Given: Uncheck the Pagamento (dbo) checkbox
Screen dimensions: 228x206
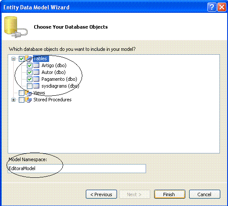Looking at the screenshot, I should (x=29, y=79).
